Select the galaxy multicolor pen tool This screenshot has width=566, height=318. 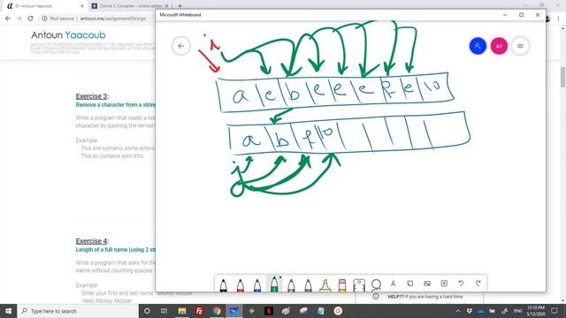tap(309, 284)
